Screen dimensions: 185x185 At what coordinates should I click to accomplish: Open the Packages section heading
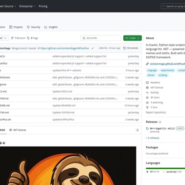coord(152,147)
